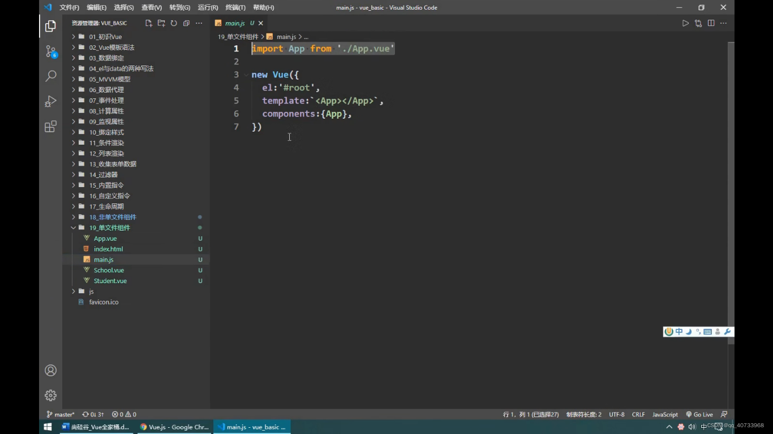Toggle the IME moon icon
The image size is (773, 434).
point(689,332)
